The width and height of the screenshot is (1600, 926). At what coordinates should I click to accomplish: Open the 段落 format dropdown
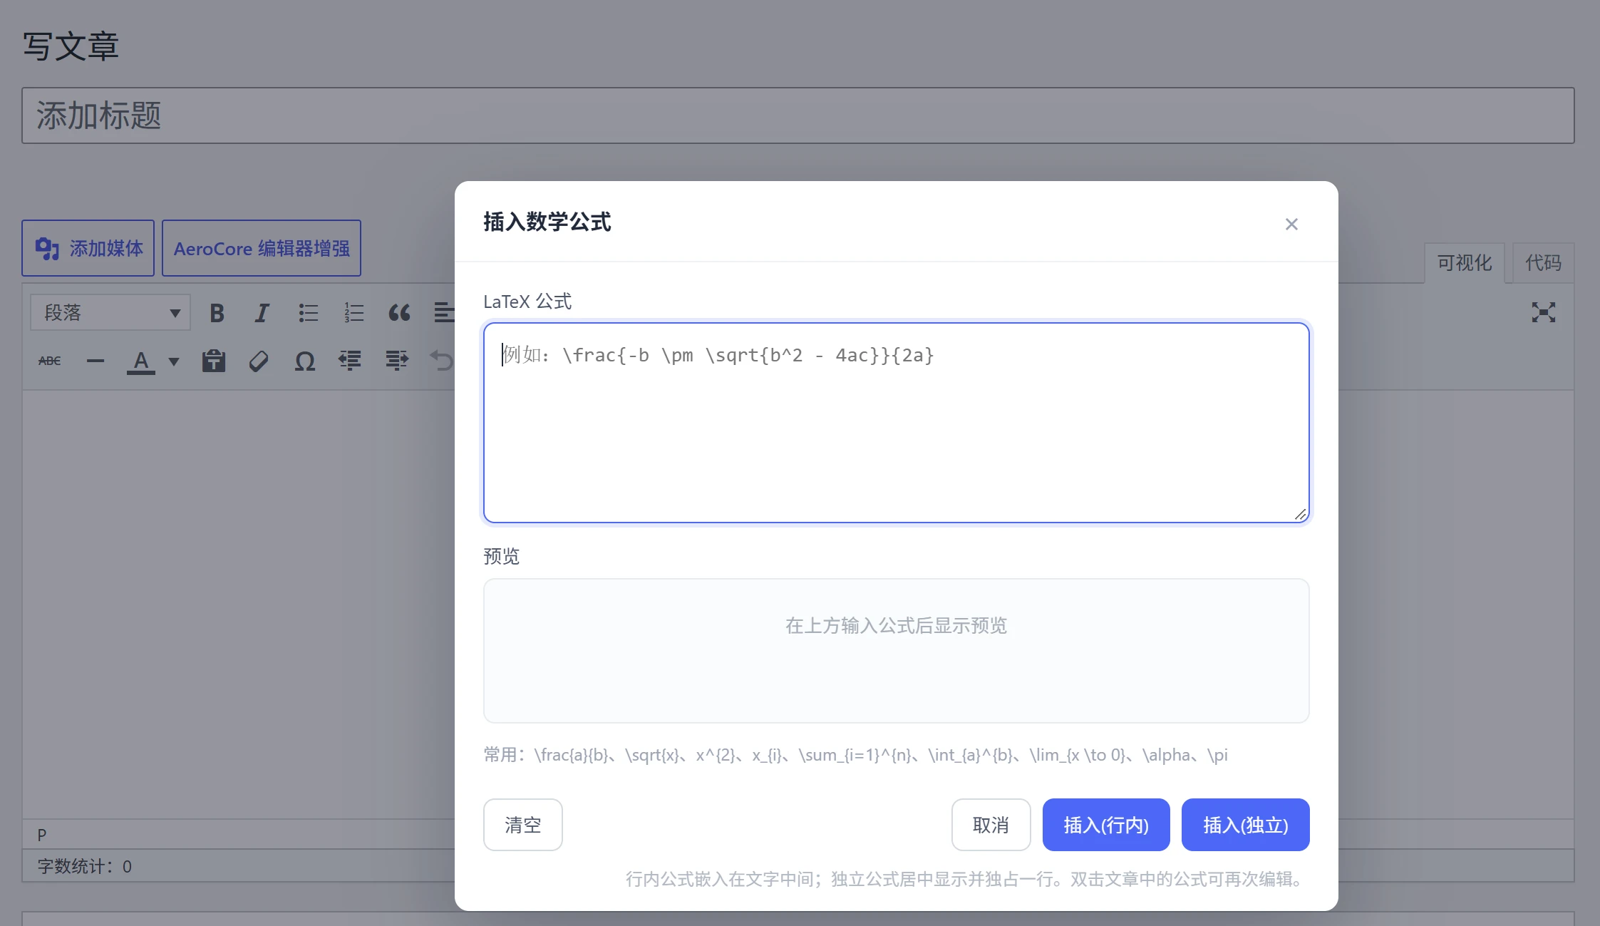tap(110, 313)
